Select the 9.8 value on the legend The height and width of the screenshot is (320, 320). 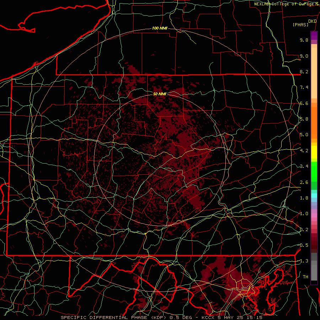point(304,40)
